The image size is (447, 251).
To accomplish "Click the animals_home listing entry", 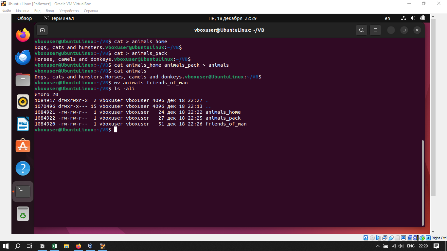I will (223, 112).
